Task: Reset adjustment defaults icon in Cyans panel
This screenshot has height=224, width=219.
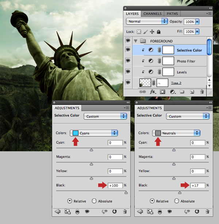Action: click(x=114, y=212)
